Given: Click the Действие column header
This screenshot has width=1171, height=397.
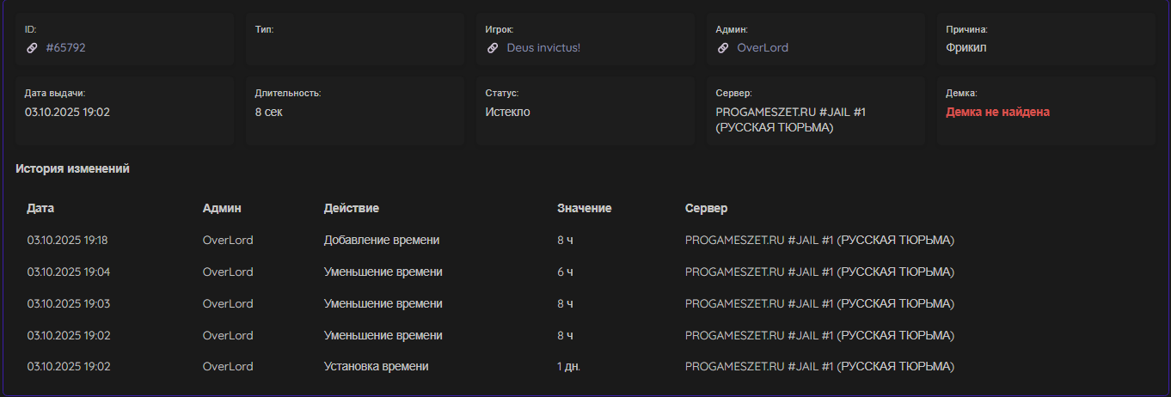Looking at the screenshot, I should click(351, 209).
